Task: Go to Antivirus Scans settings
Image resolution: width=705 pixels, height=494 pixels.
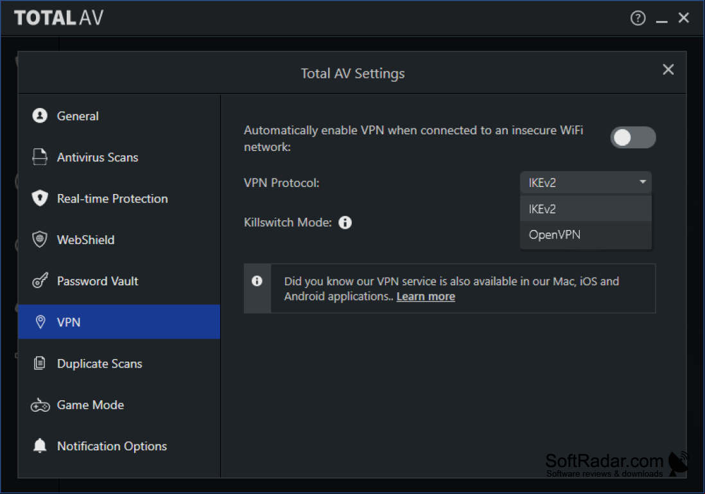Action: click(119, 157)
